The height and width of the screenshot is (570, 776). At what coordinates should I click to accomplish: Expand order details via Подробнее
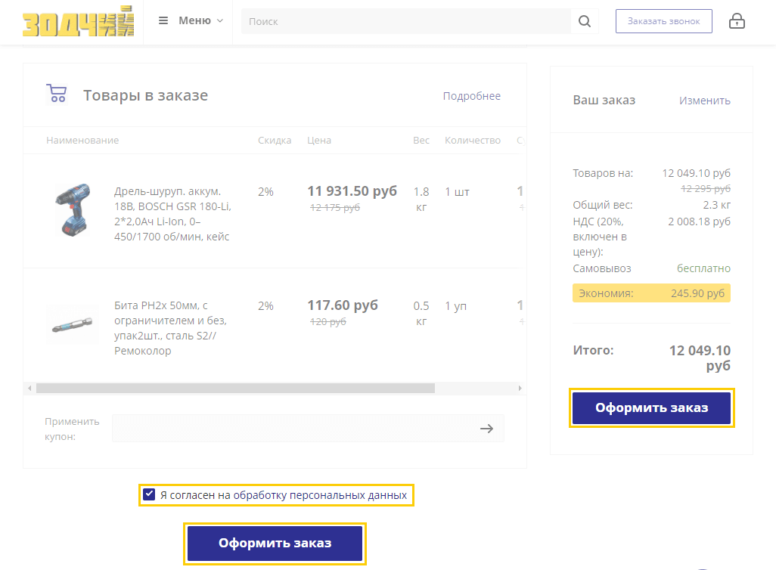pos(471,96)
